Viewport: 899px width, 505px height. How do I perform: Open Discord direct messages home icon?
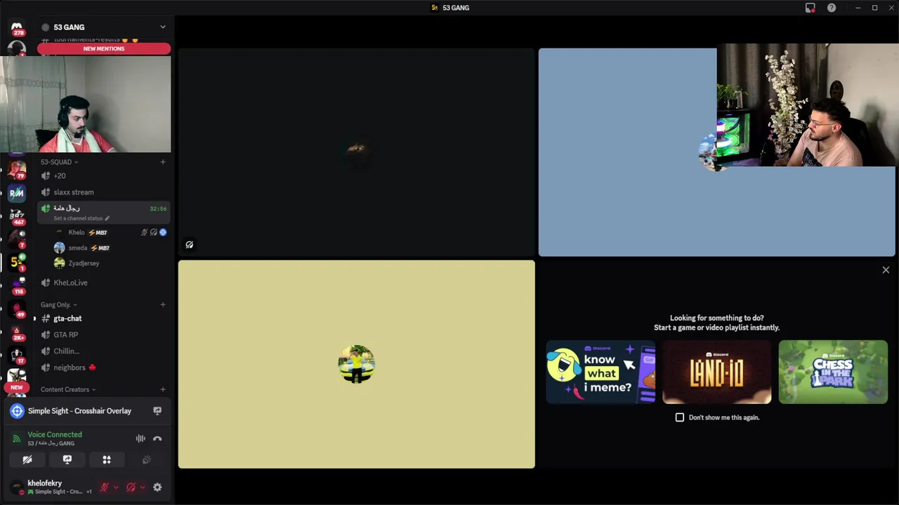(17, 27)
